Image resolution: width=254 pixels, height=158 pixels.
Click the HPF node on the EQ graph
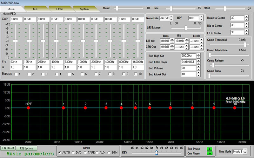(29, 108)
